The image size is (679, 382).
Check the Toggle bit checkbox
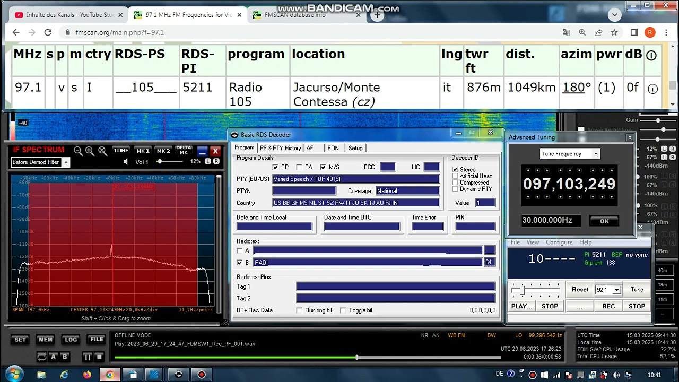[343, 310]
